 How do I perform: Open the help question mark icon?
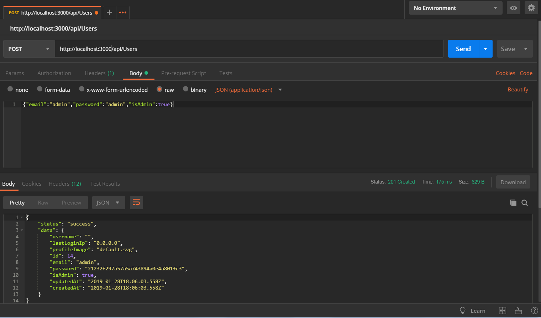coord(534,311)
